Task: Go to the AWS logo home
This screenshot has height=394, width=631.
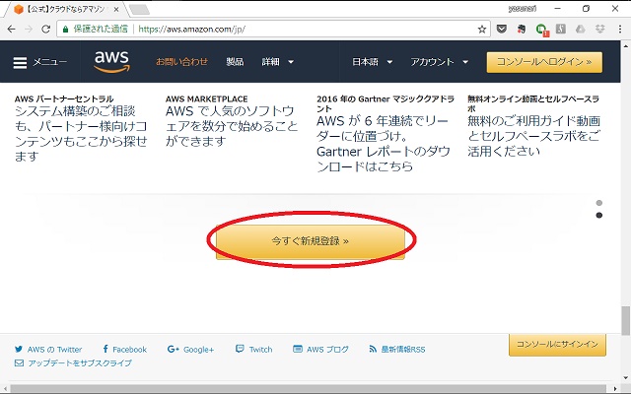Action: 111,61
